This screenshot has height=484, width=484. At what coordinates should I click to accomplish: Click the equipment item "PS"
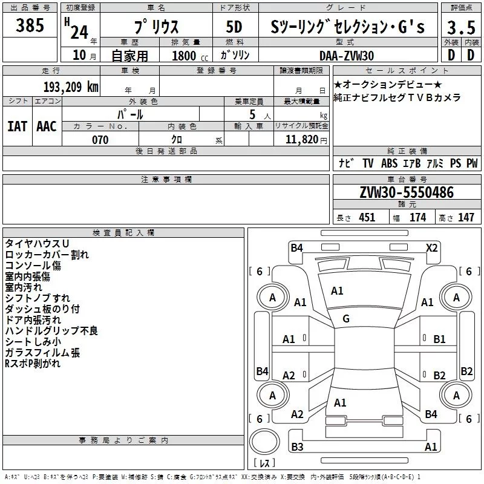click(x=456, y=163)
